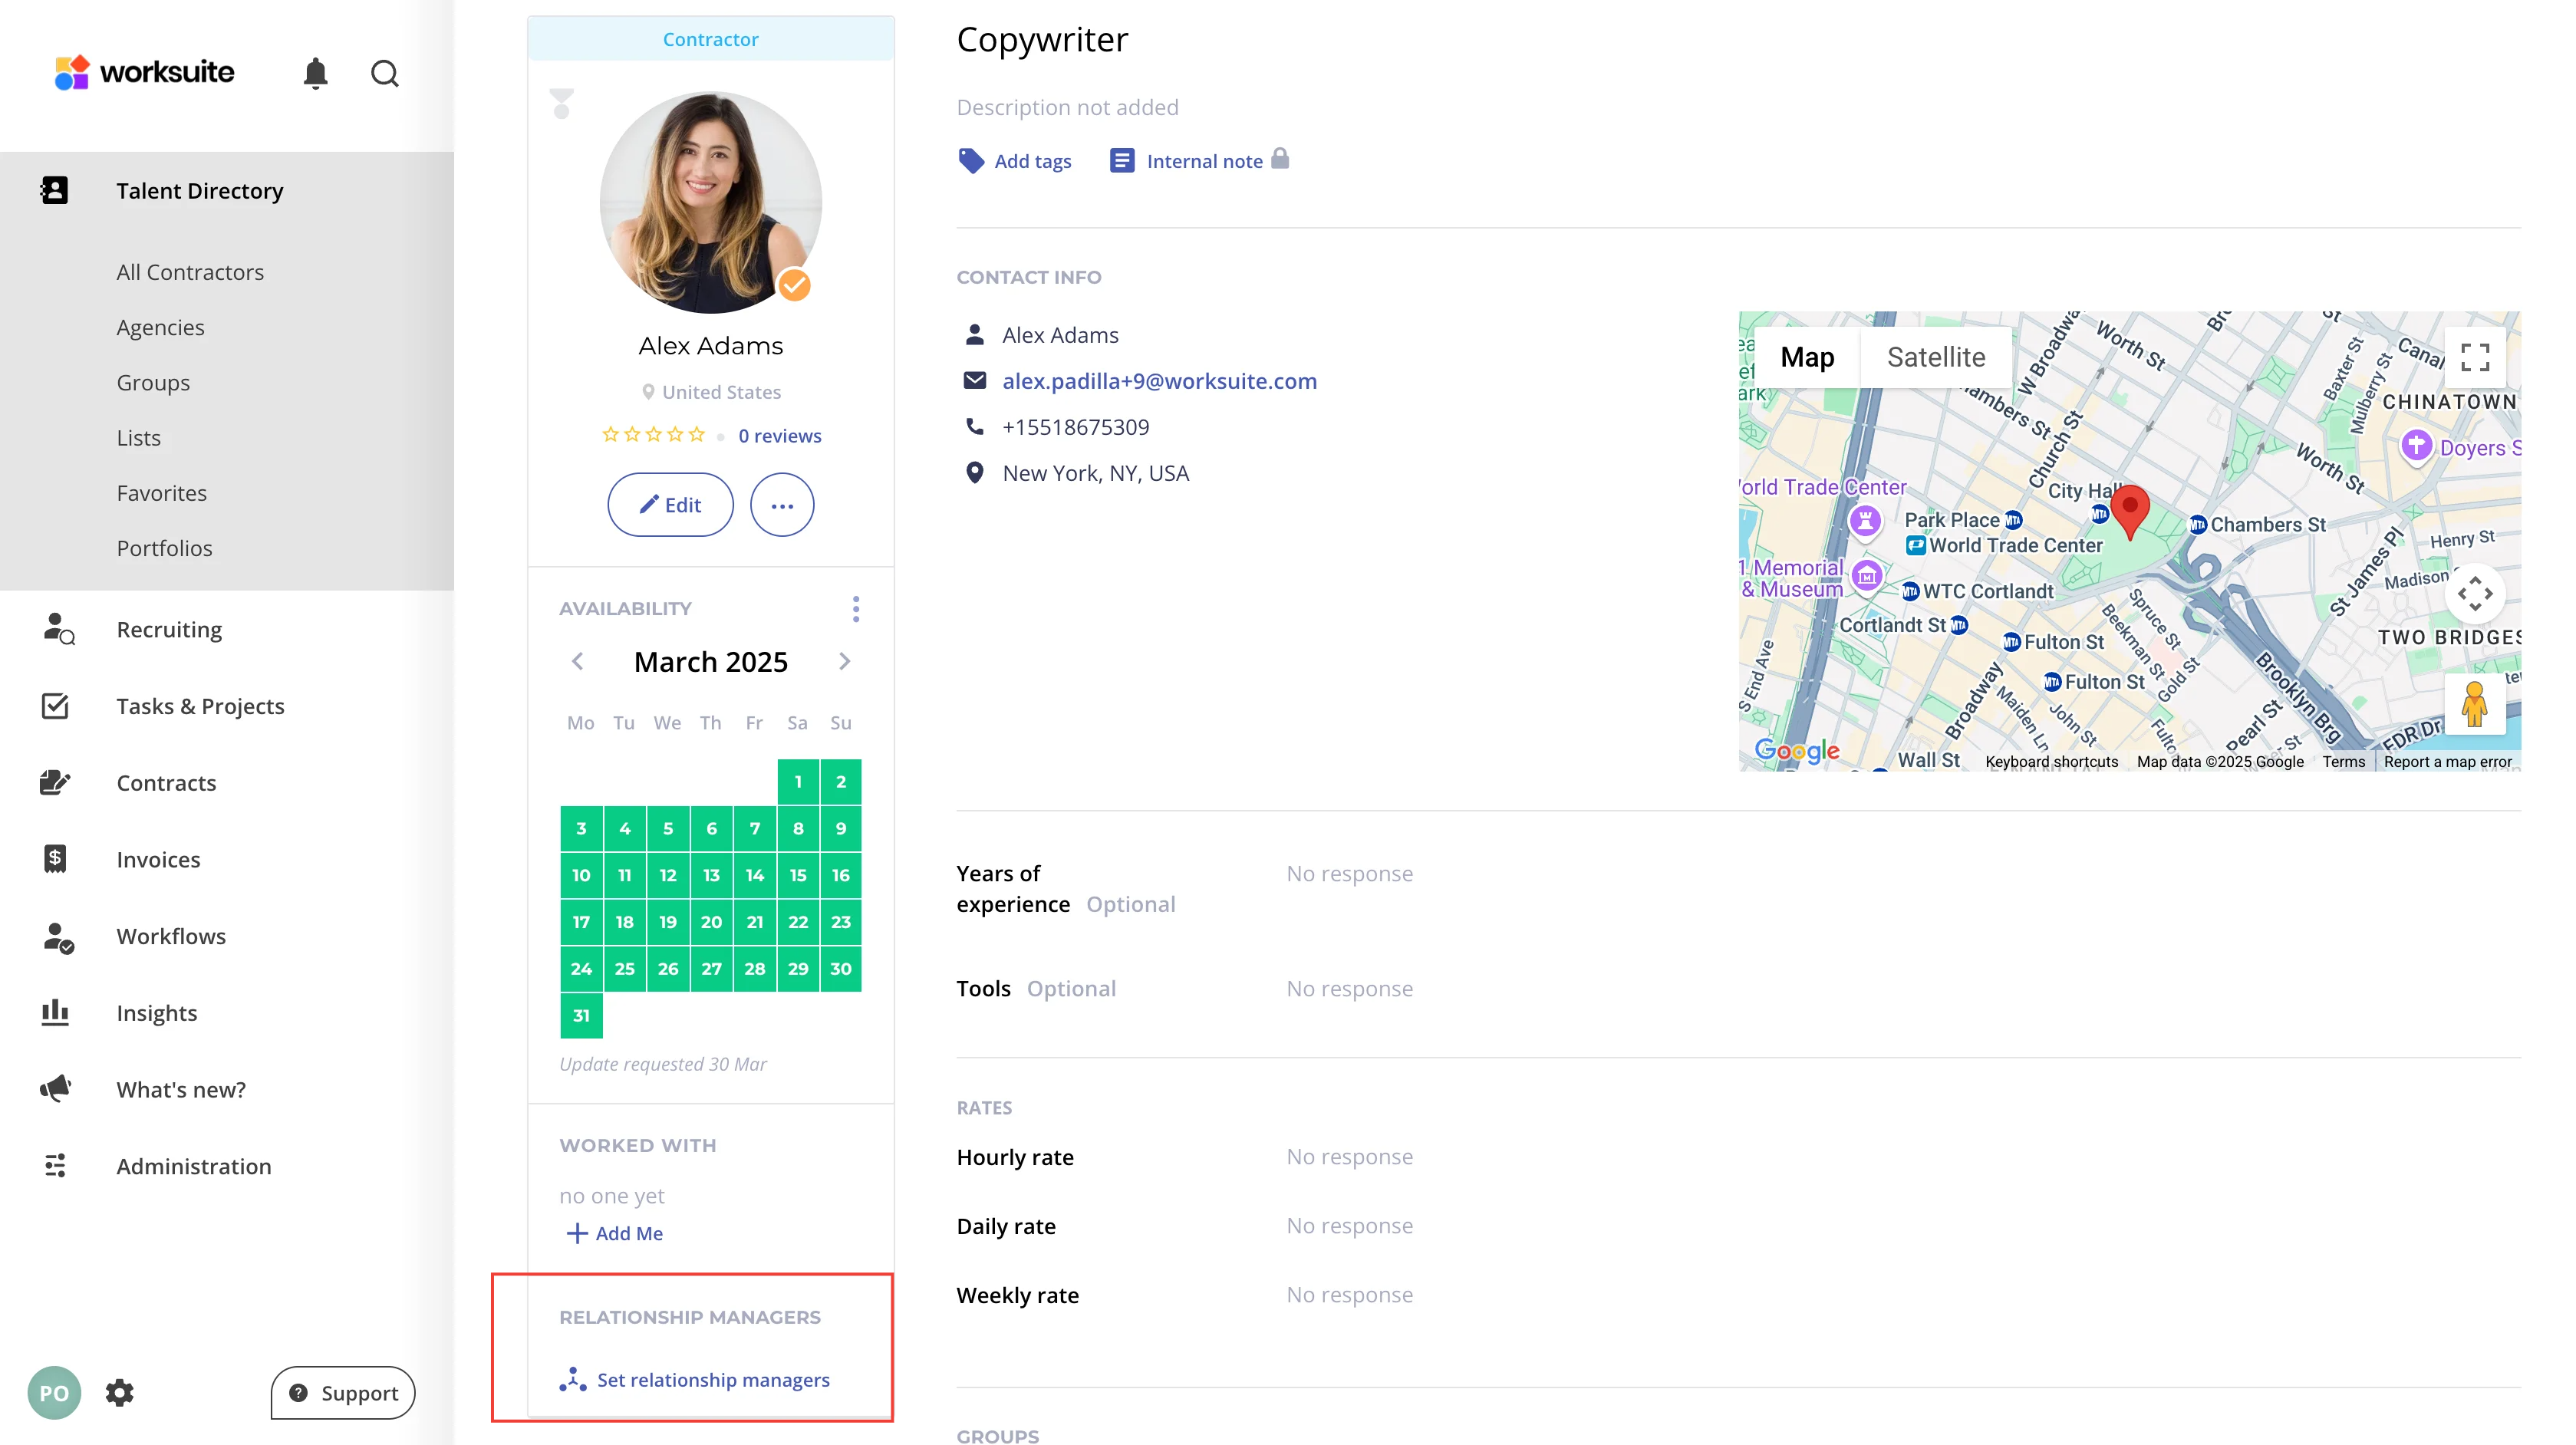This screenshot has height=1445, width=2576.
Task: Click Set relationship managers link
Action: pos(712,1379)
